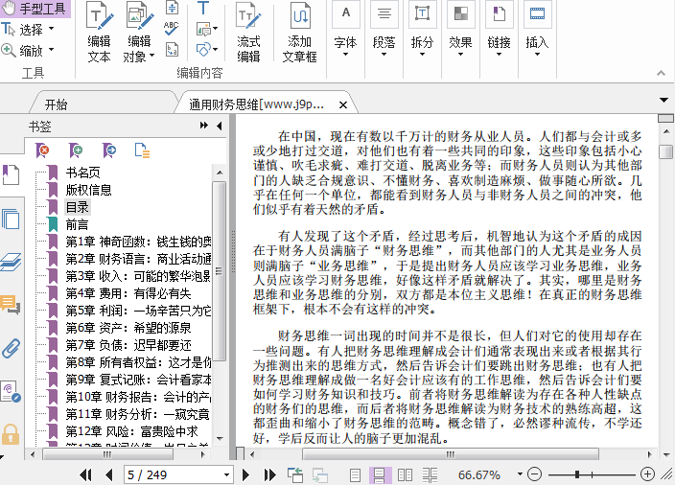The height and width of the screenshot is (485, 675).
Task: Delete bookmark using the panel toolbar icon
Action: click(42, 150)
